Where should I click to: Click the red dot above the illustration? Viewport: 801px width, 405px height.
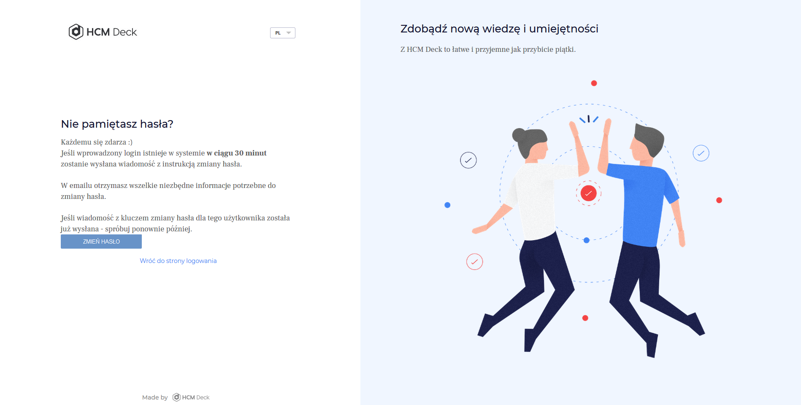(x=594, y=83)
